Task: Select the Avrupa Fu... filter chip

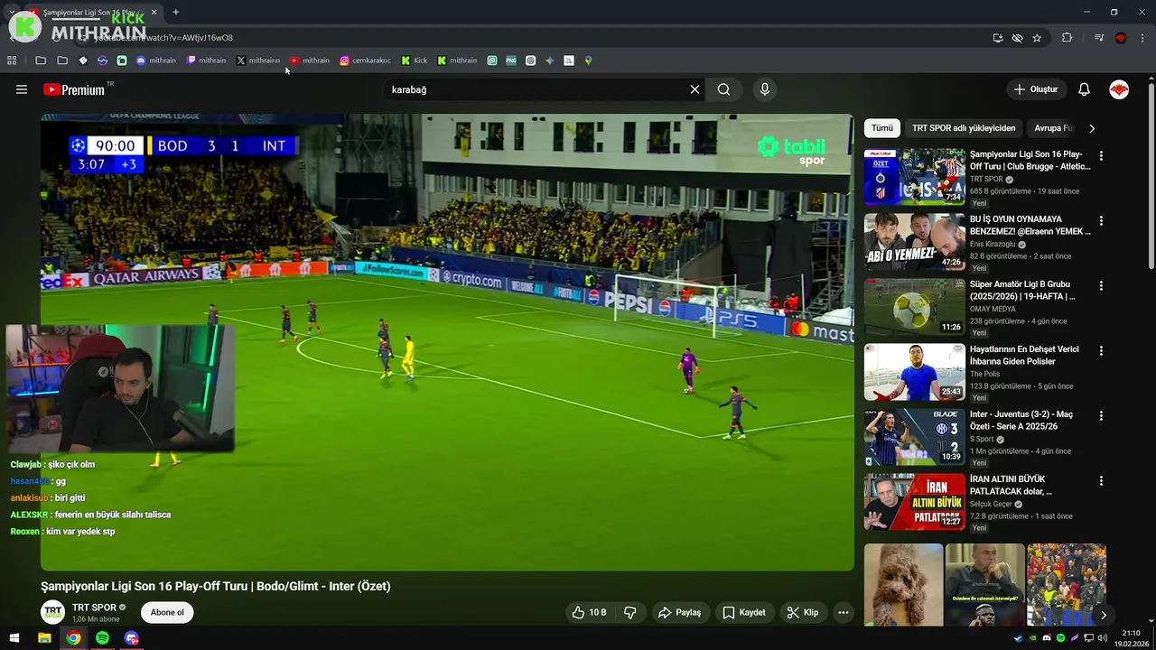Action: click(x=1053, y=128)
